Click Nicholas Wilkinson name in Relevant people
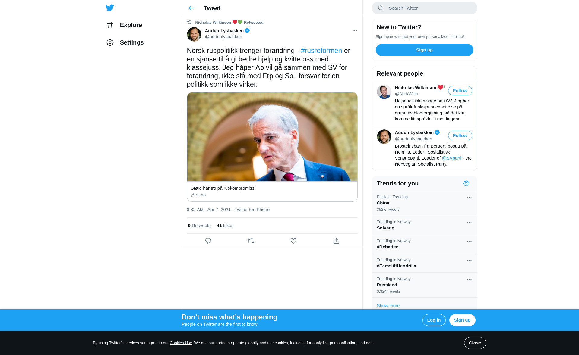Viewport: 579px width, 355px height. [416, 88]
